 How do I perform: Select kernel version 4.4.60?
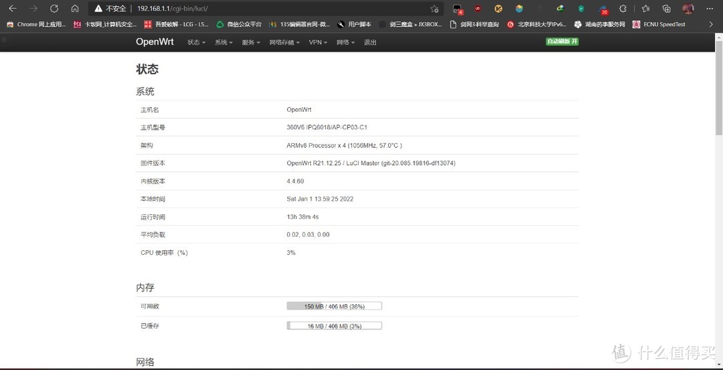pos(295,181)
